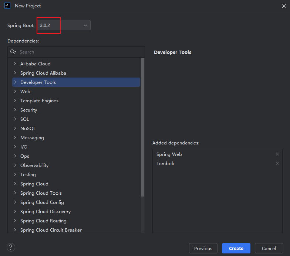Select the Template Engines row

click(76, 100)
